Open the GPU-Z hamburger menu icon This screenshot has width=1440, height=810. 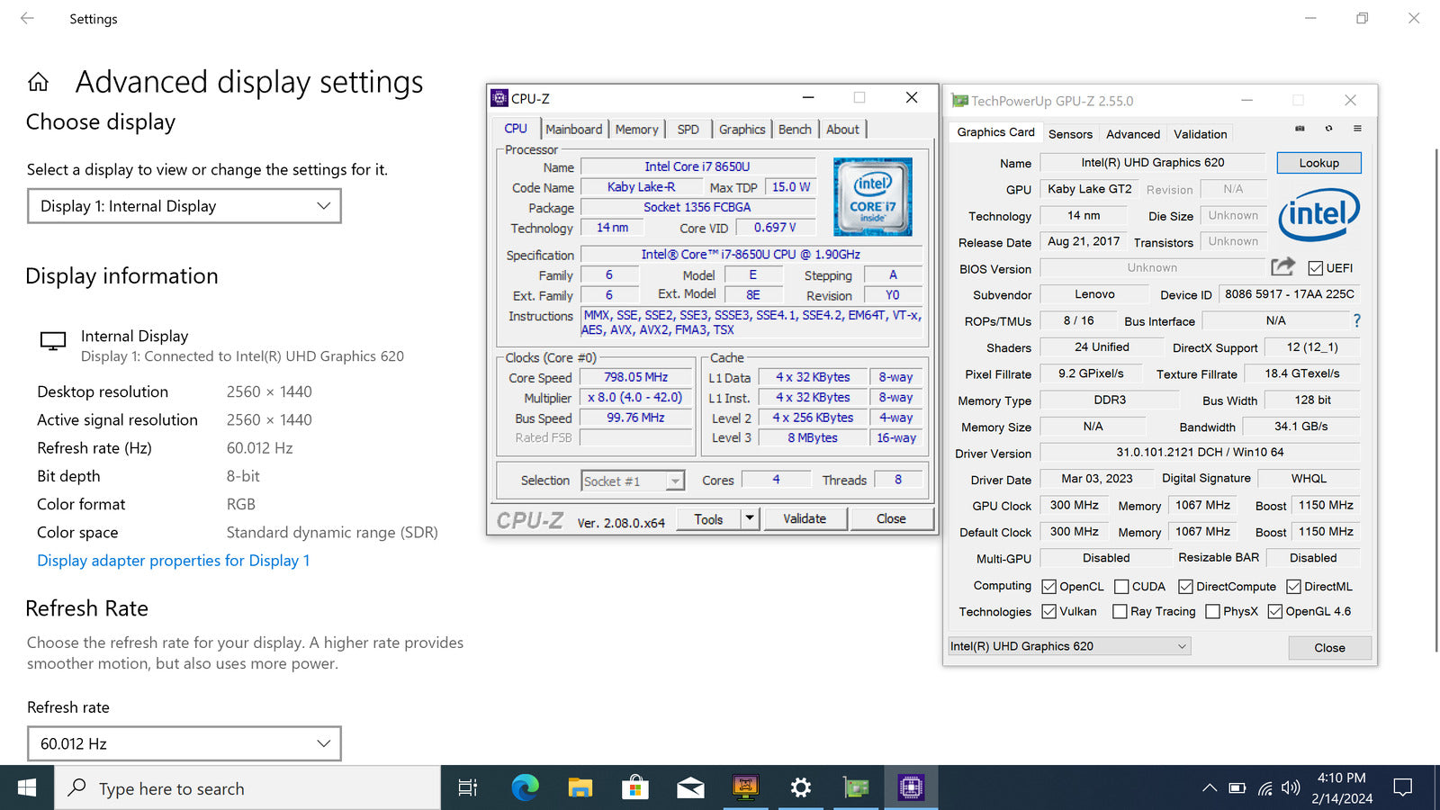[1357, 129]
